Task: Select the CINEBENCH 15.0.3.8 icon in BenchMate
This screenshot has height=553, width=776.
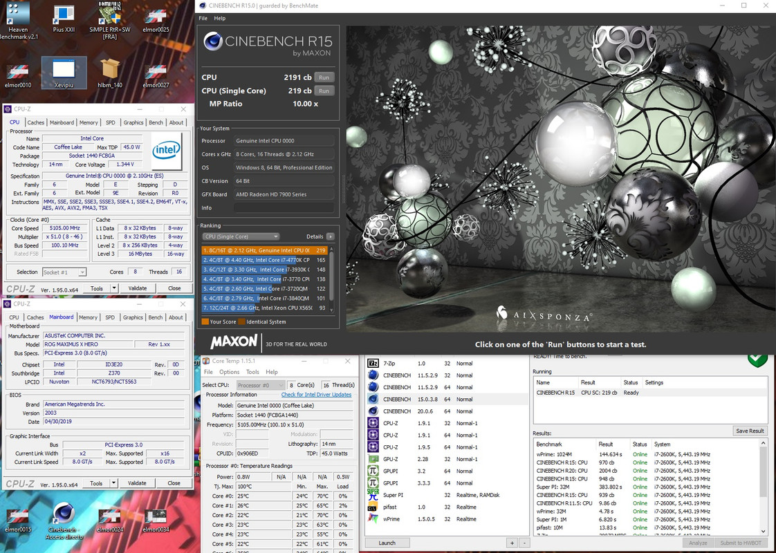Action: pyautogui.click(x=373, y=399)
